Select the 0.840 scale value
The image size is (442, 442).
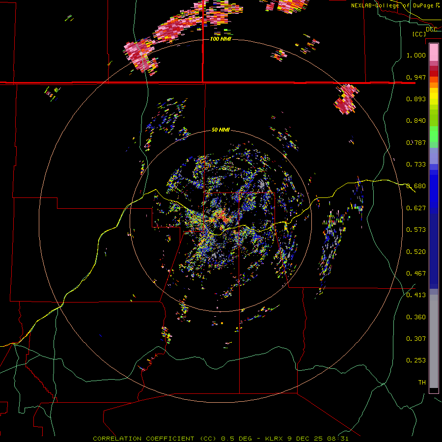(416, 121)
